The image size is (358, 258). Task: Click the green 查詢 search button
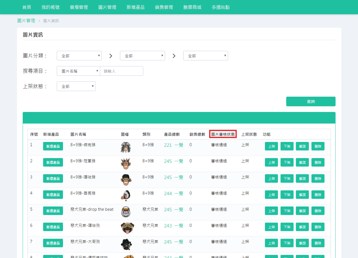311,101
